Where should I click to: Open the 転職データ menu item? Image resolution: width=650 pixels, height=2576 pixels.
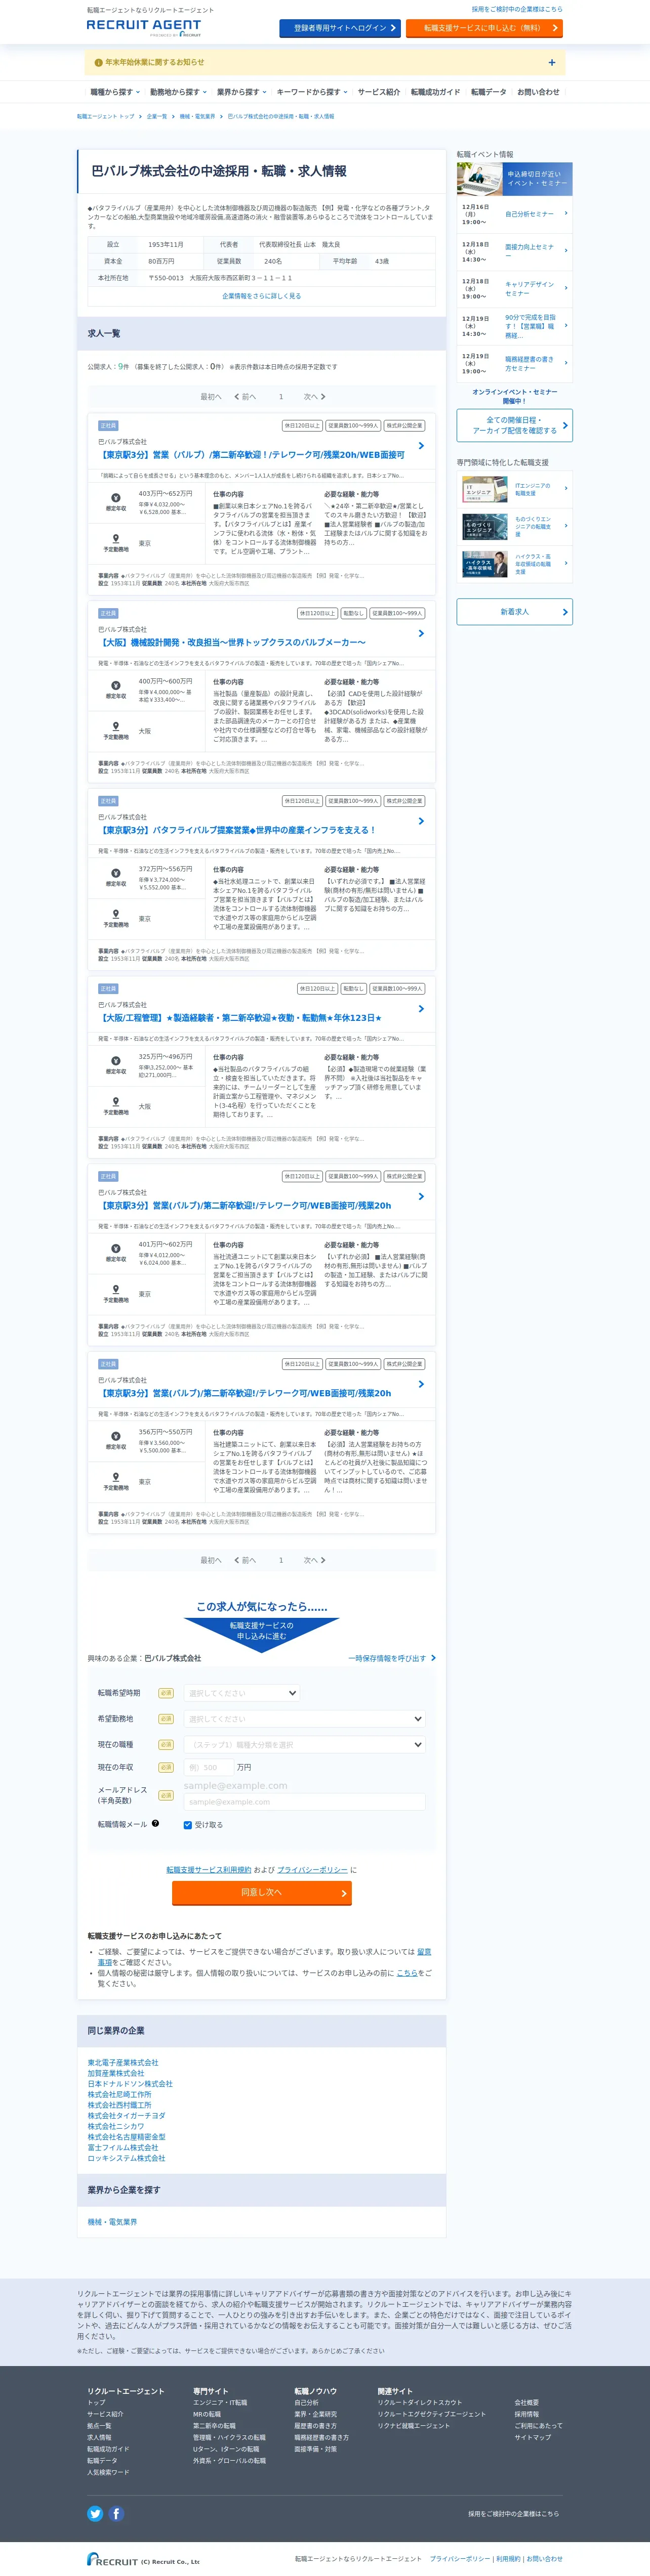(489, 92)
